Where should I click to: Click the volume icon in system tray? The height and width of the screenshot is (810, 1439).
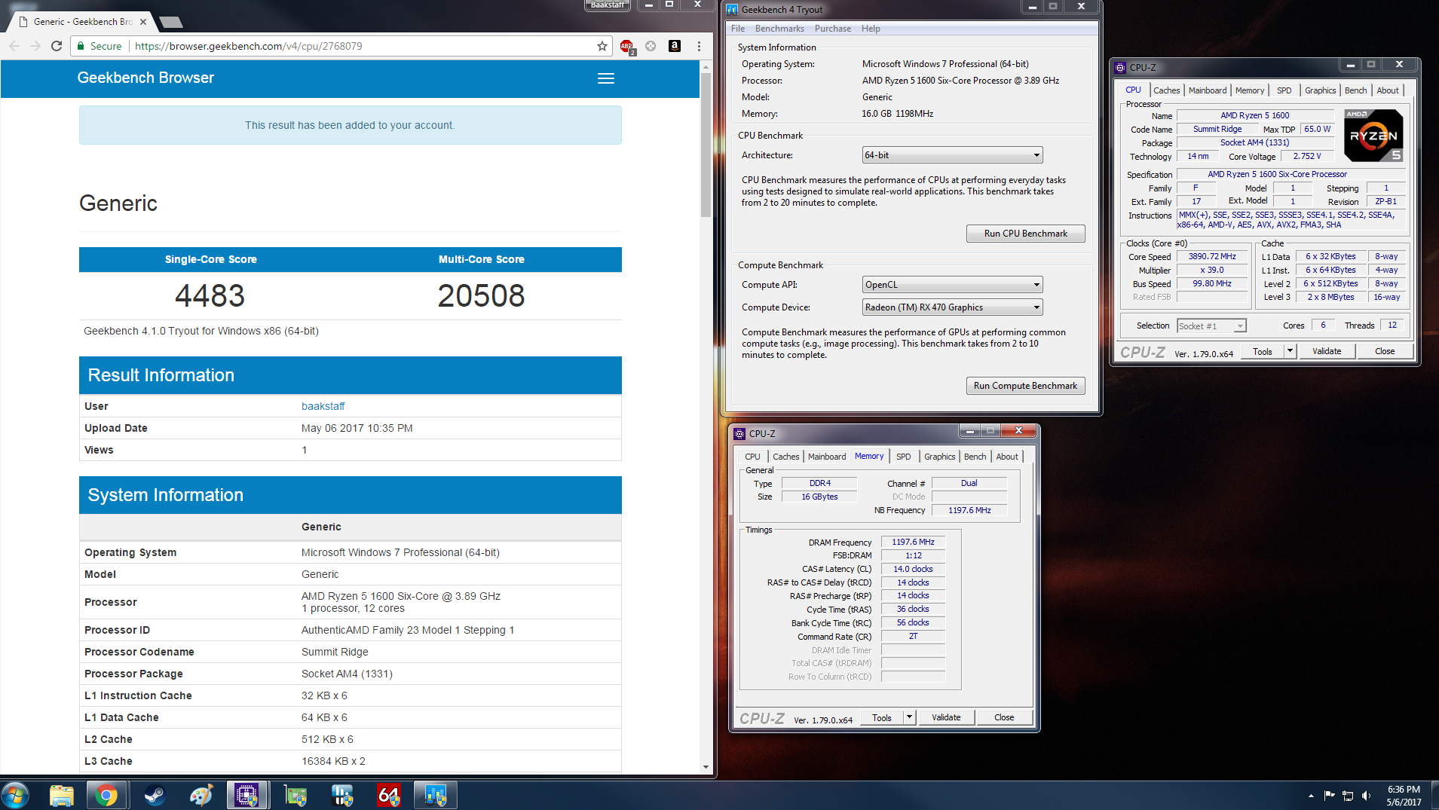1366,796
